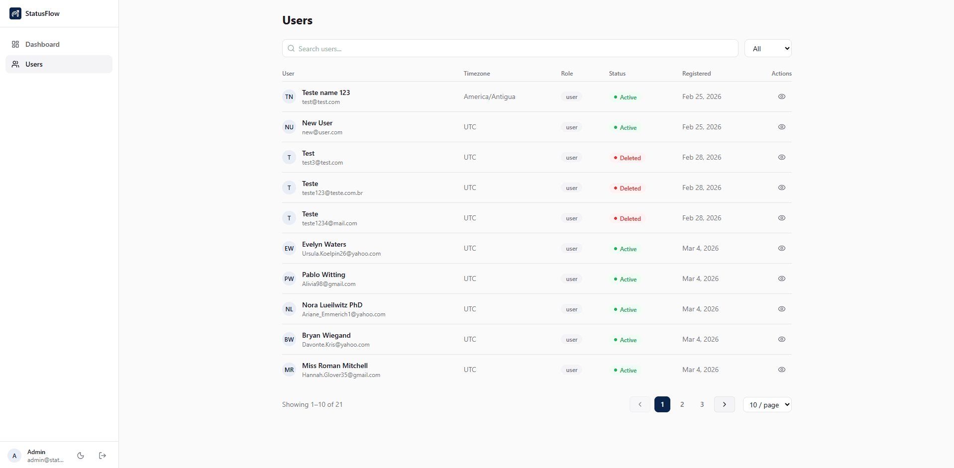View details for Teste name 123

[781, 96]
